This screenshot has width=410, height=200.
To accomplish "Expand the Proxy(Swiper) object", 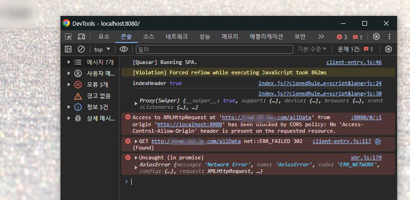I will point(136,104).
